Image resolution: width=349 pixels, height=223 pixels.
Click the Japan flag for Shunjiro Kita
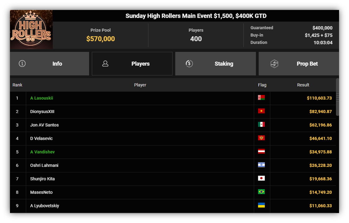pyautogui.click(x=261, y=178)
